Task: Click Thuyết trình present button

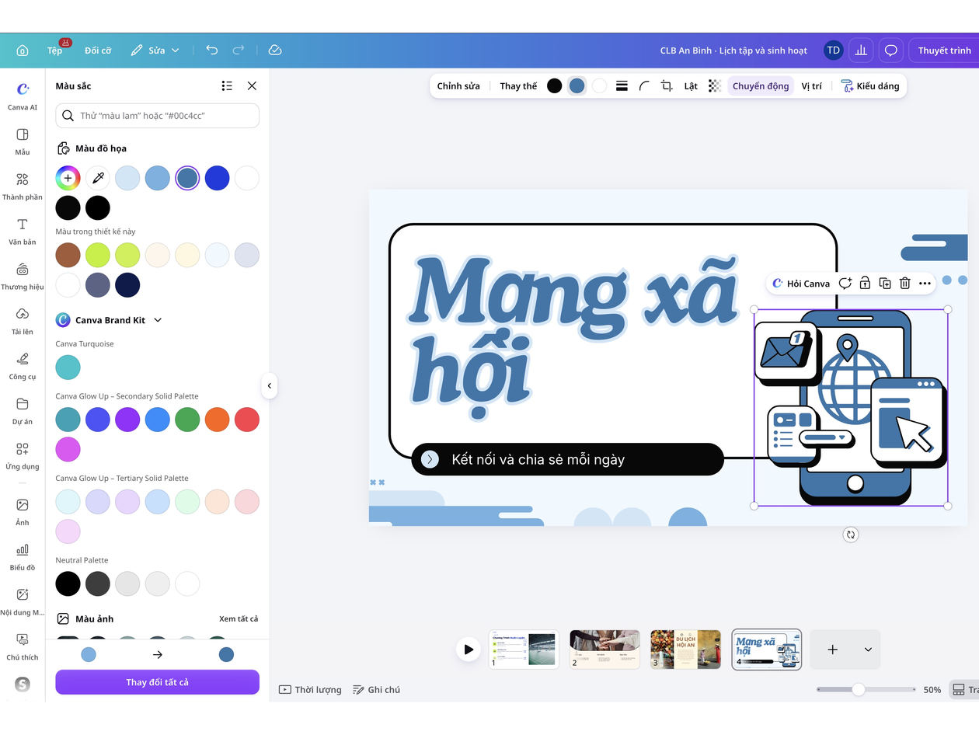Action: point(944,51)
